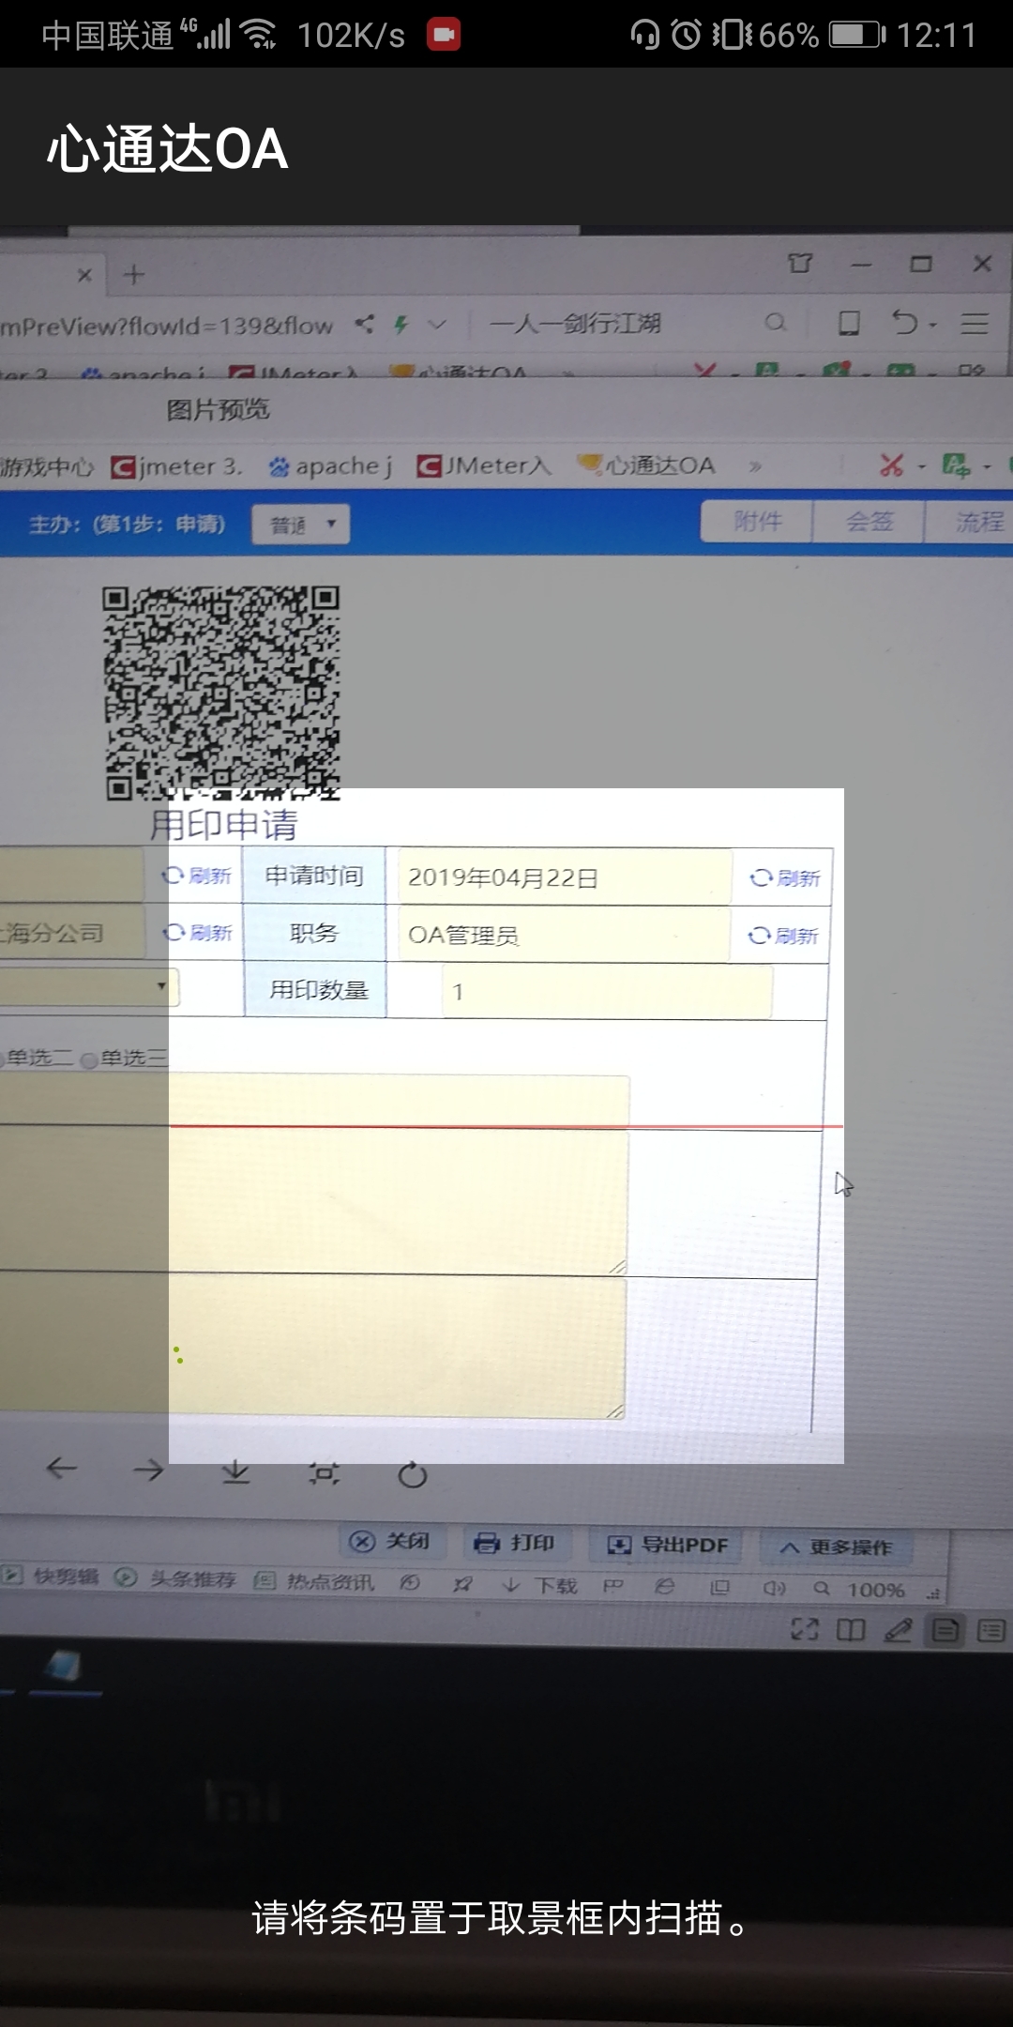Click the 心通达OA app title
The image size is (1013, 2027).
(168, 149)
